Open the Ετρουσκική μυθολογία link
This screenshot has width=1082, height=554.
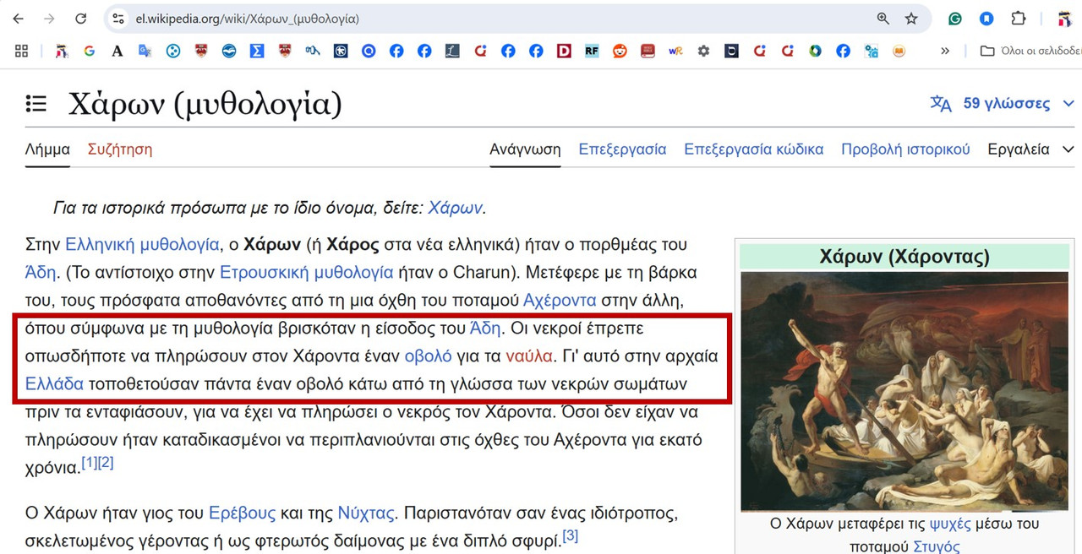(306, 273)
